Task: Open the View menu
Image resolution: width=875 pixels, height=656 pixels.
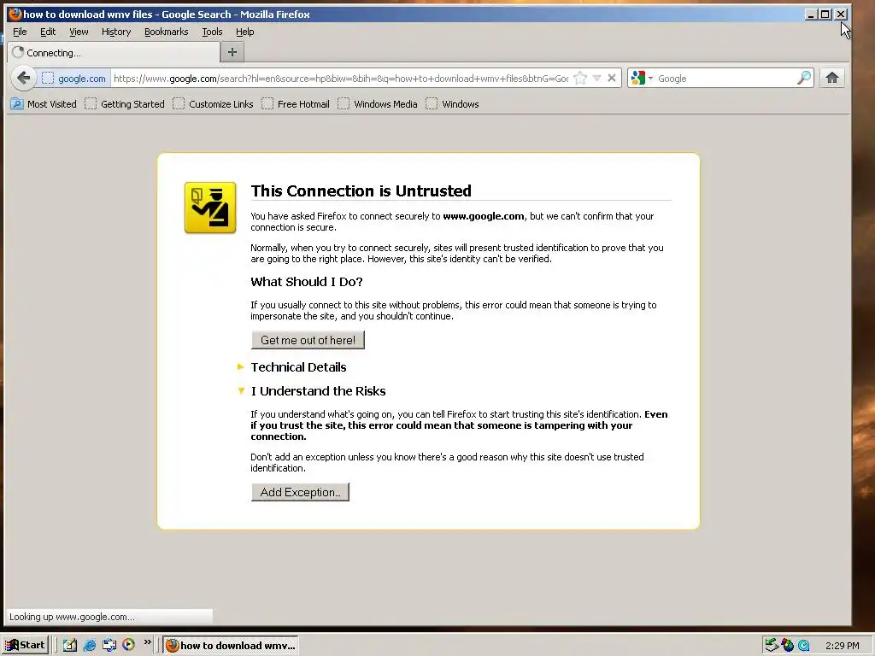Action: tap(79, 32)
